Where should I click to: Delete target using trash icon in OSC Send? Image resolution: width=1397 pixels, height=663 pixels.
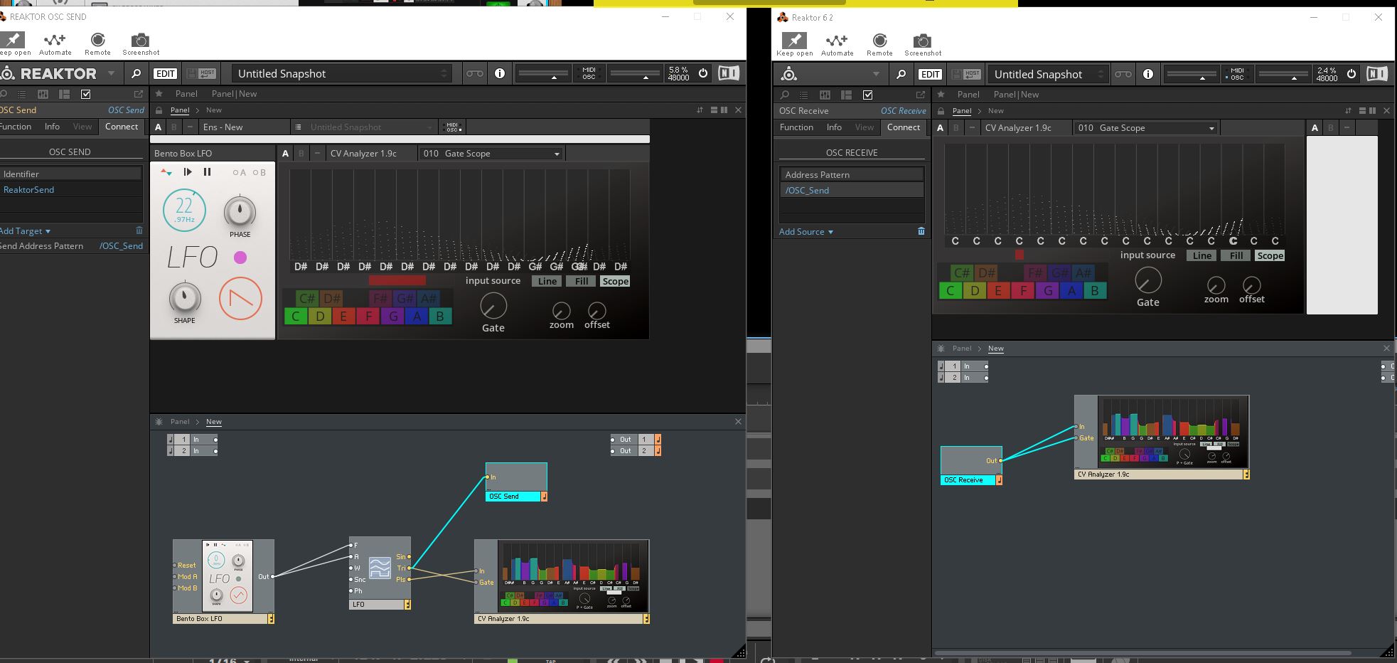pos(139,230)
